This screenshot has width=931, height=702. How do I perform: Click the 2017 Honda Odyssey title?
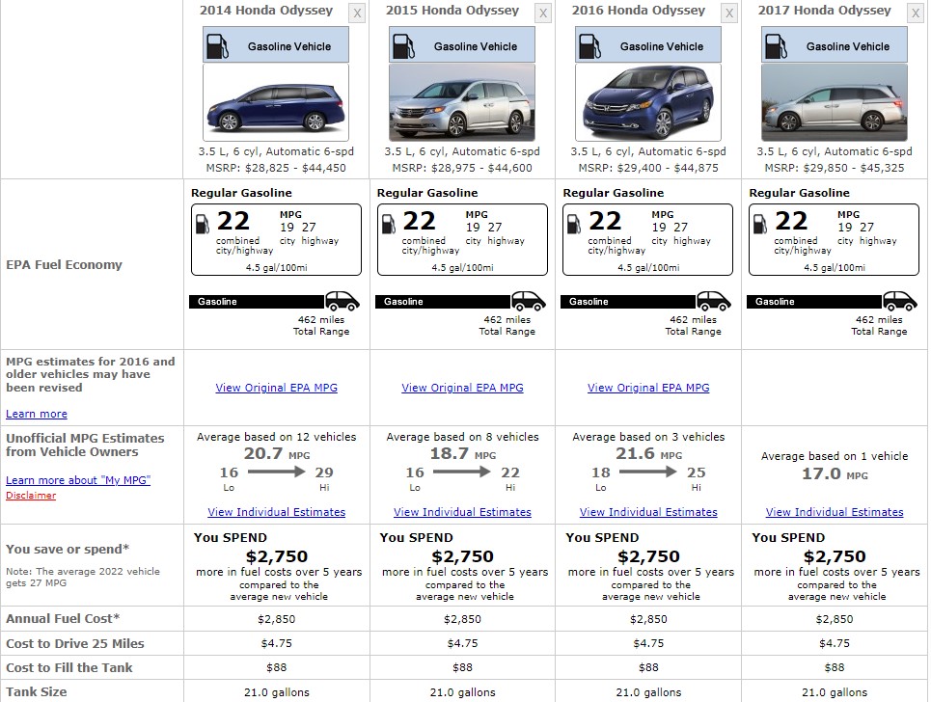pyautogui.click(x=824, y=10)
